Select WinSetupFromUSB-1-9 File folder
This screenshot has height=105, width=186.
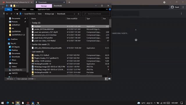tap(70, 72)
